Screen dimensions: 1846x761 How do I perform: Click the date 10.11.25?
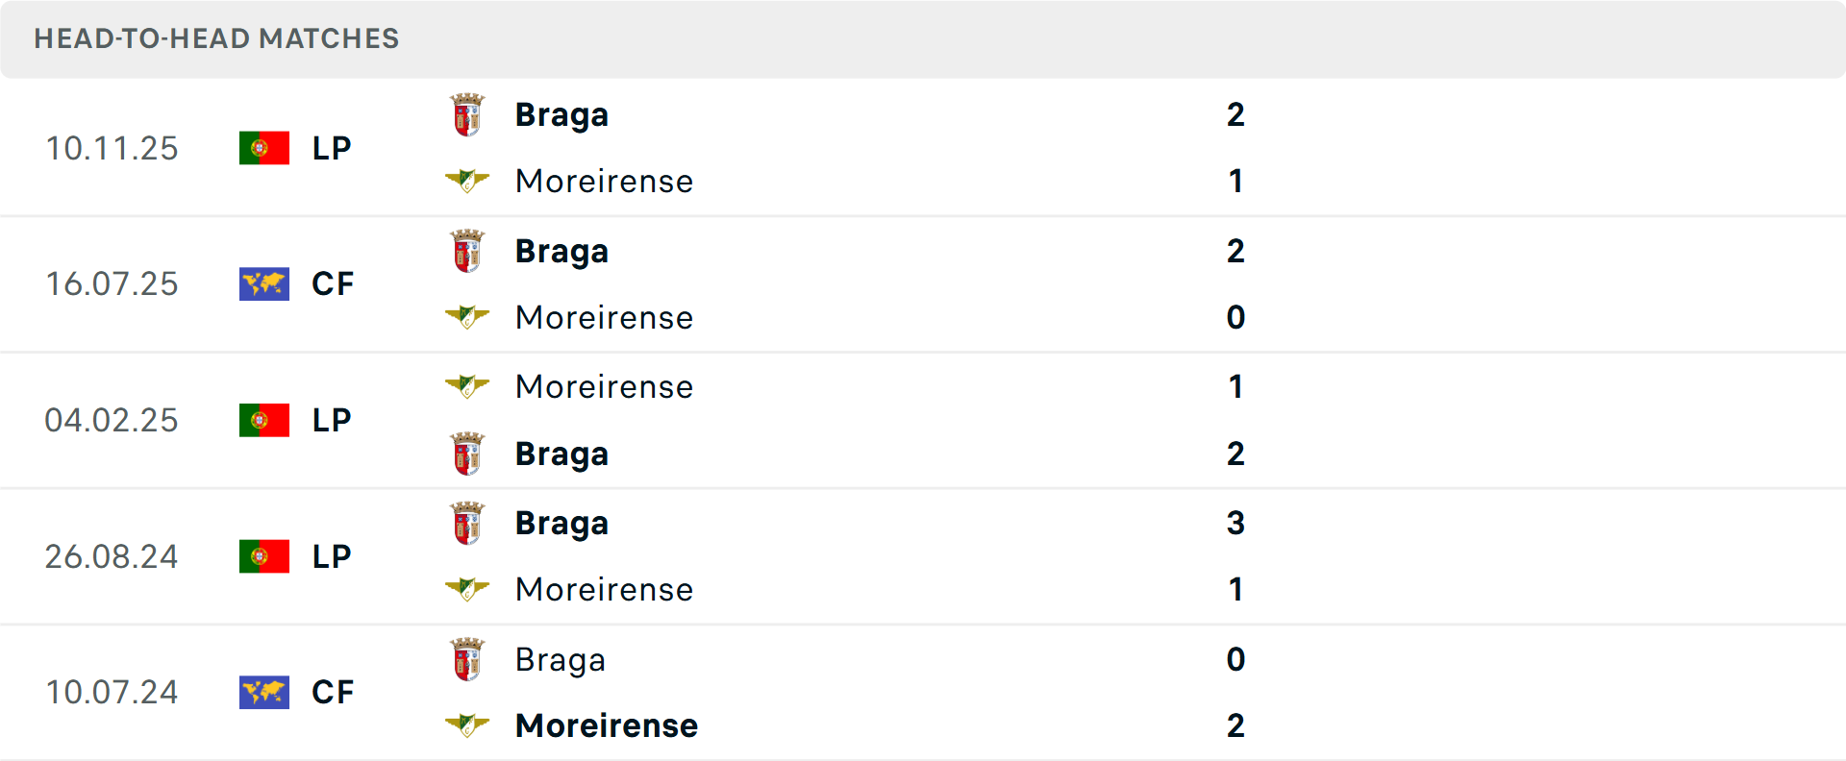pos(112,147)
